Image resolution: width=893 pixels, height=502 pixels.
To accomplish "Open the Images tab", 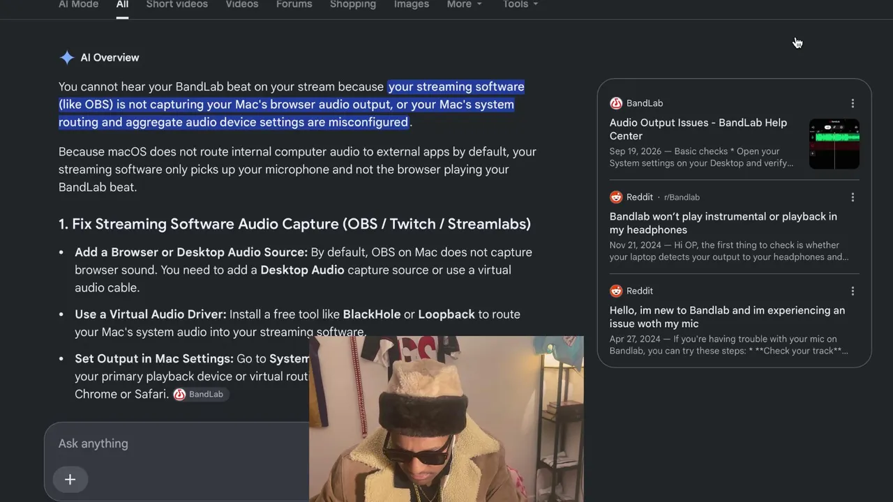I will point(412,5).
